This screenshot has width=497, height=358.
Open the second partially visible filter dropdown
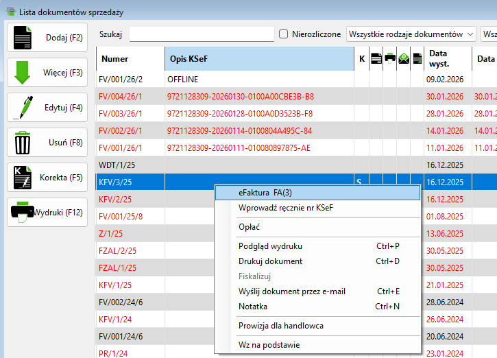[489, 34]
